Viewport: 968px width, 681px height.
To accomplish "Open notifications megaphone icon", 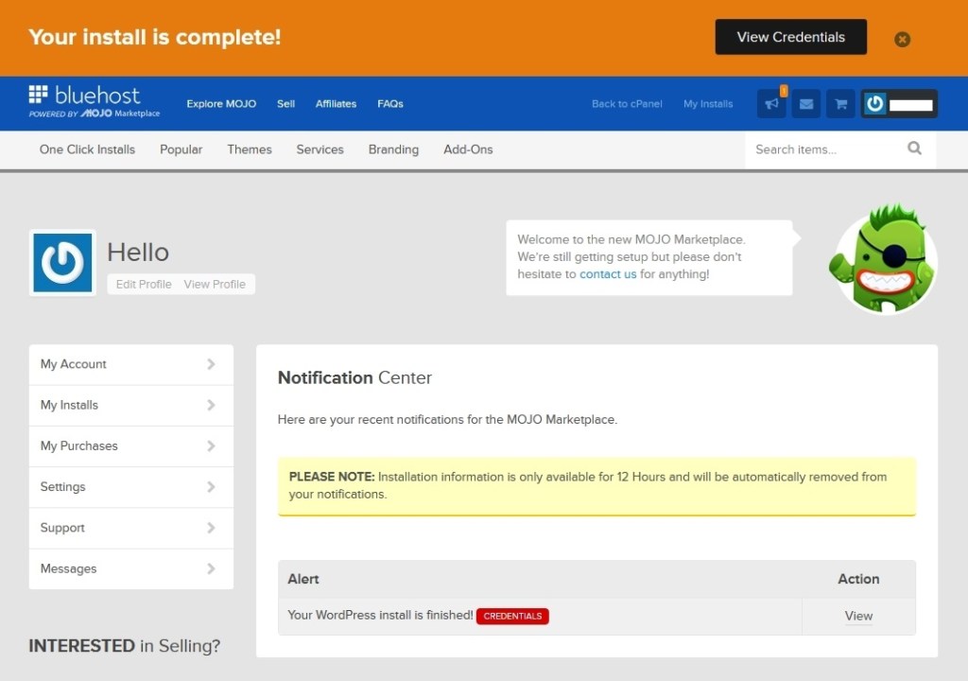I will pyautogui.click(x=771, y=104).
